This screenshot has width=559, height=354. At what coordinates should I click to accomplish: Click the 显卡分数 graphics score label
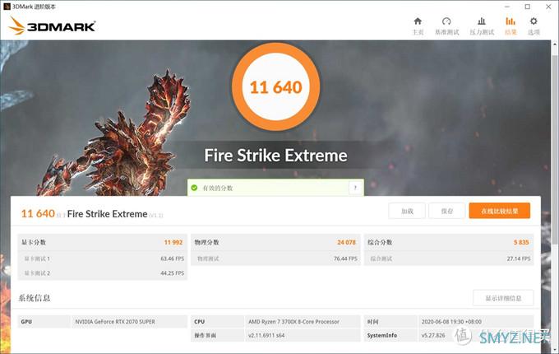pos(34,242)
